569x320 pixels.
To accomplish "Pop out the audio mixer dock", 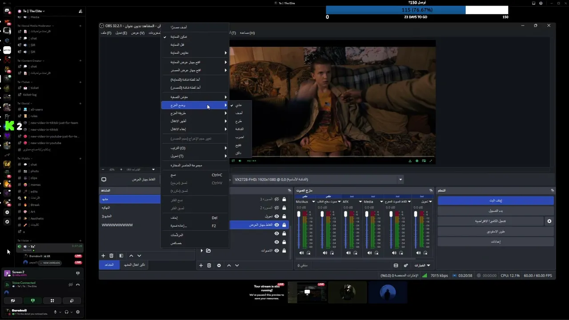I will [431, 190].
